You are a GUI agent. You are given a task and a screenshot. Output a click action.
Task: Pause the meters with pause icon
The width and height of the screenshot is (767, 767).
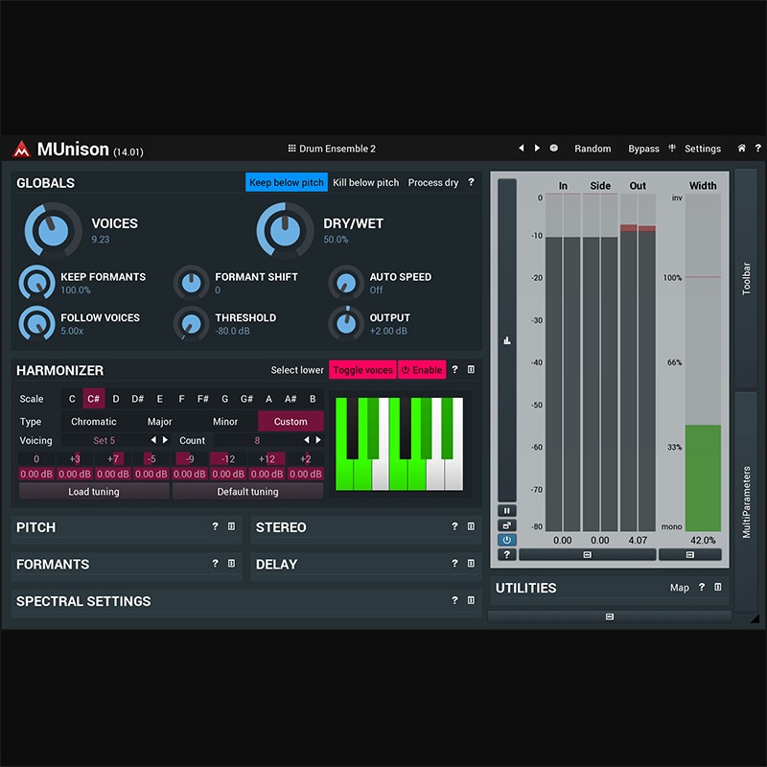coord(507,511)
